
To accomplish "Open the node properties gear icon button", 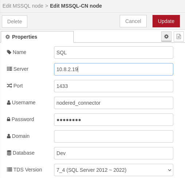I will coord(166,36).
